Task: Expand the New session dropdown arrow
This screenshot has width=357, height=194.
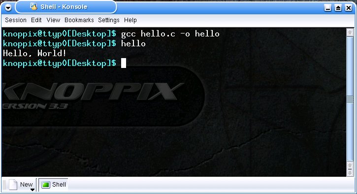Action: [32, 190]
